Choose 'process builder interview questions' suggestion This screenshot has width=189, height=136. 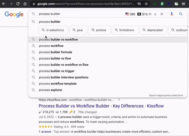[x=108, y=77]
